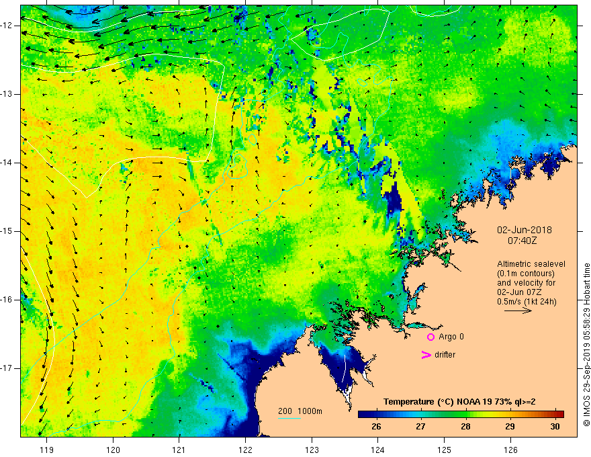Click the magenta Argo 0 circle marker
The image size is (591, 457).
point(430,337)
